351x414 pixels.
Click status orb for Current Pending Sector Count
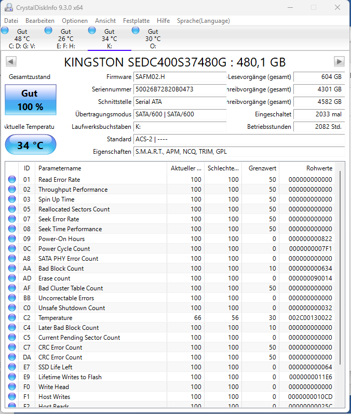tap(12, 337)
